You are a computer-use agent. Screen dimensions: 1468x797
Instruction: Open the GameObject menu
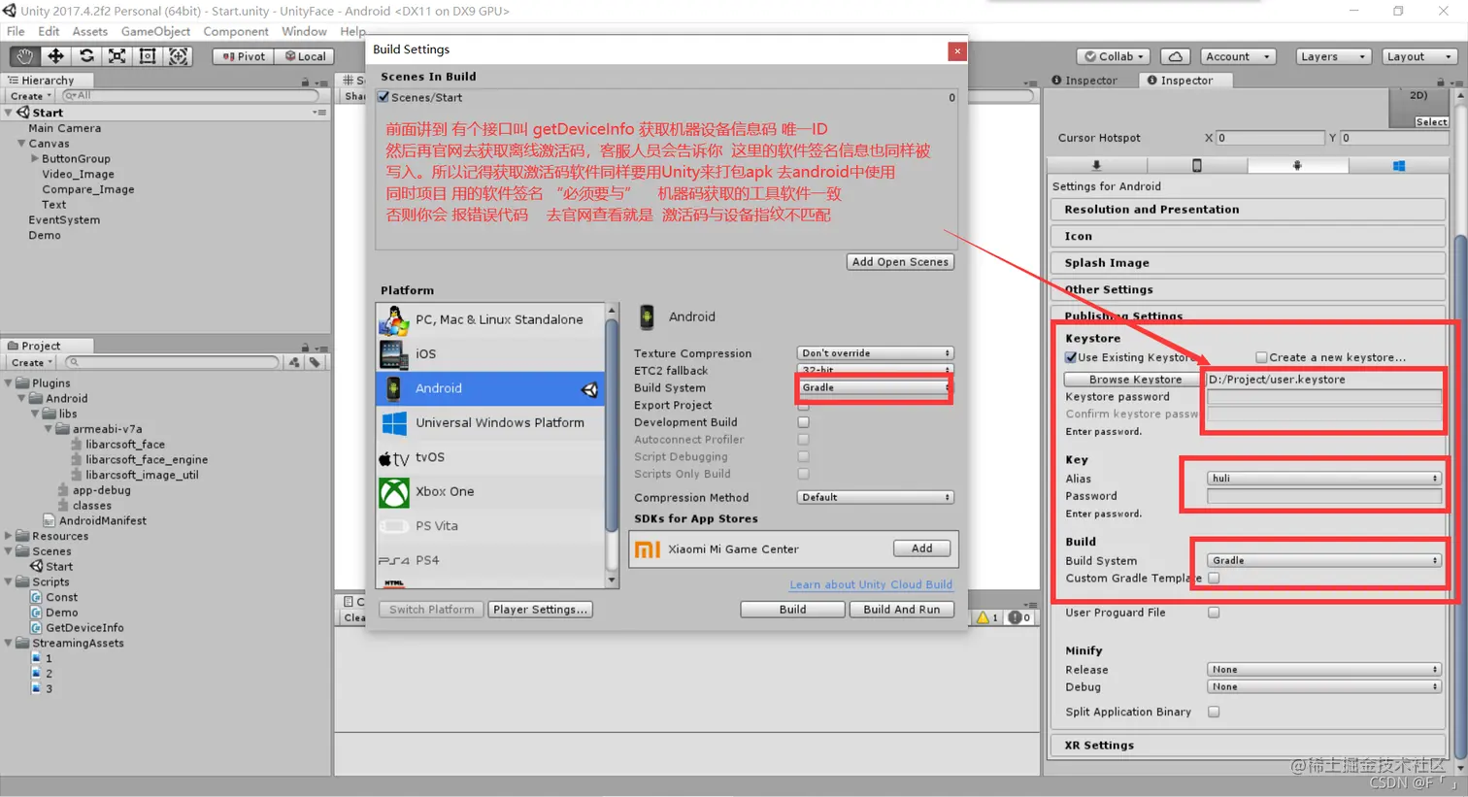155,31
